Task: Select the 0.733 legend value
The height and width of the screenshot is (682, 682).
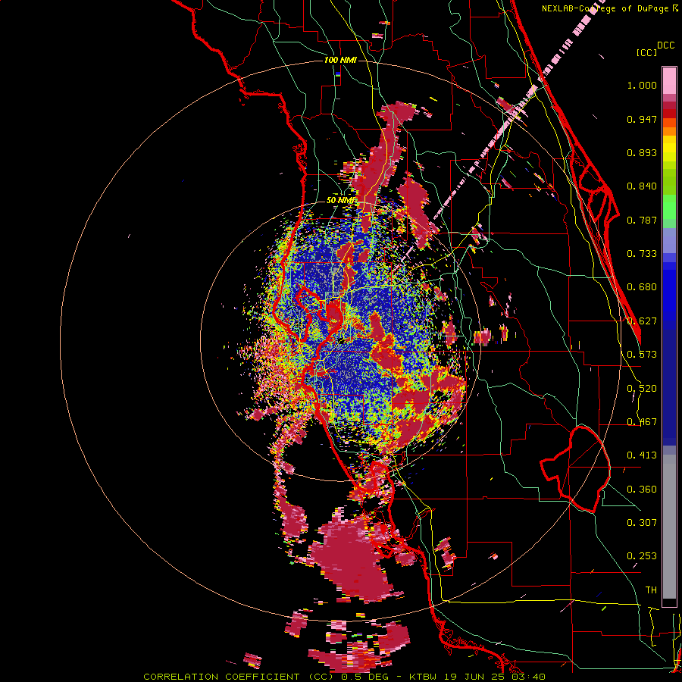Action: point(642,254)
